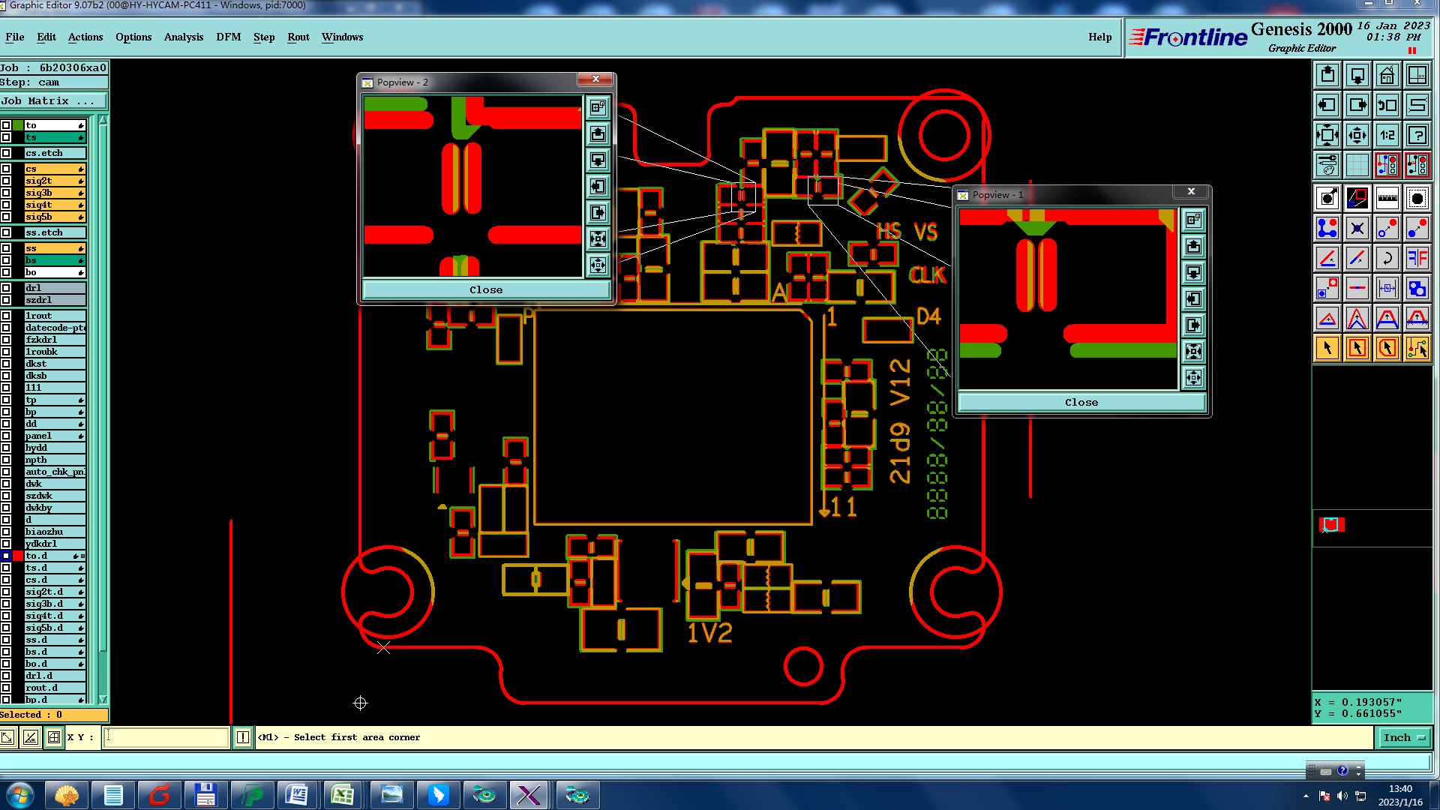Select the yellow arrow pointer tool
Viewport: 1440px width, 810px height.
coord(1327,348)
